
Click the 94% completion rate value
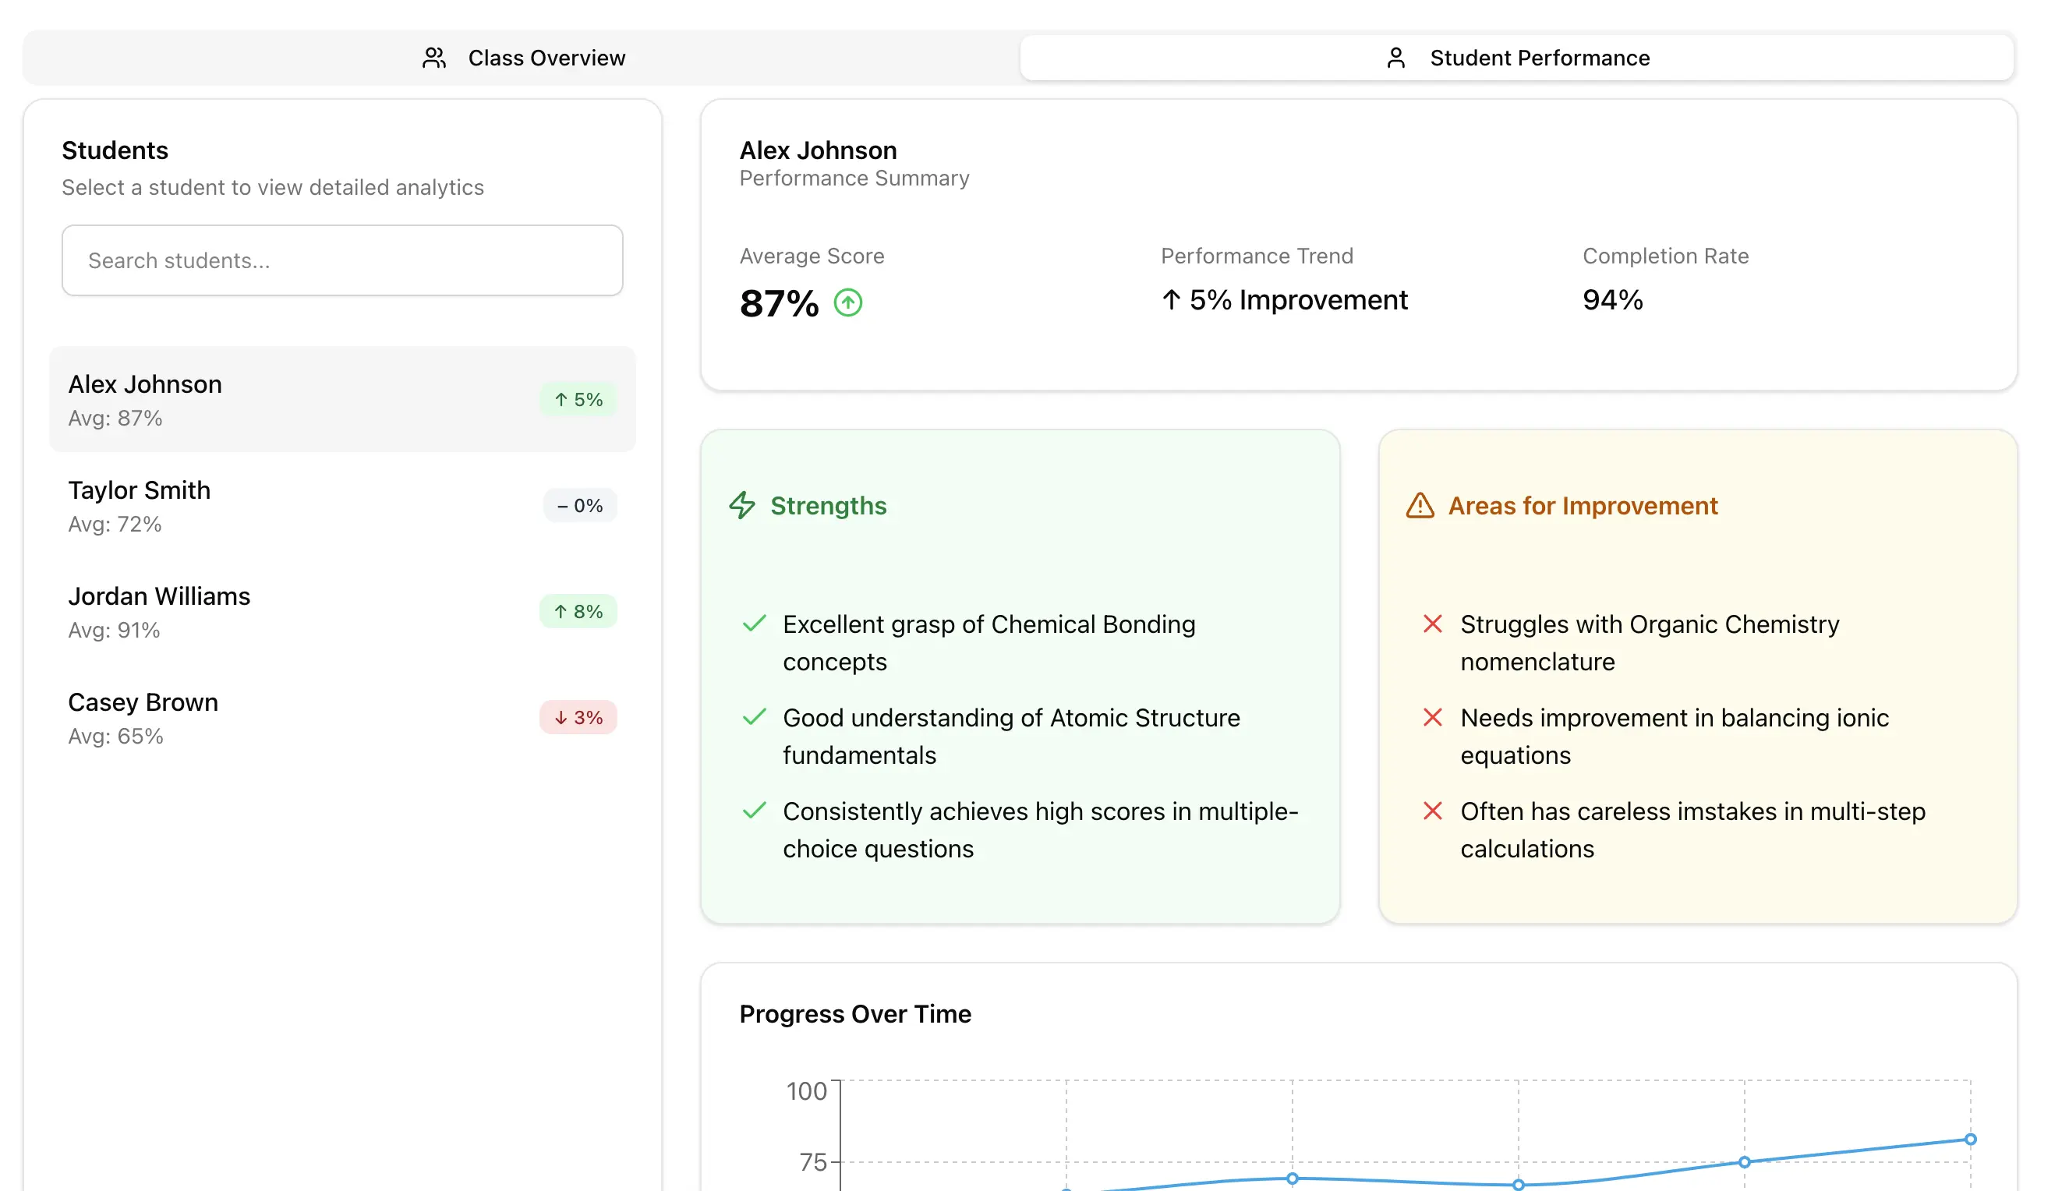[x=1611, y=299]
